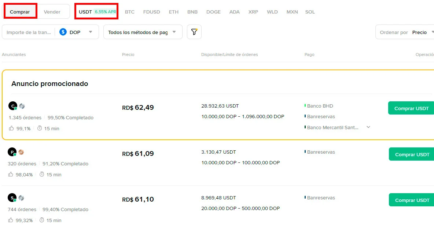
Task: Click 91,20% Completado text
Action: point(65,164)
